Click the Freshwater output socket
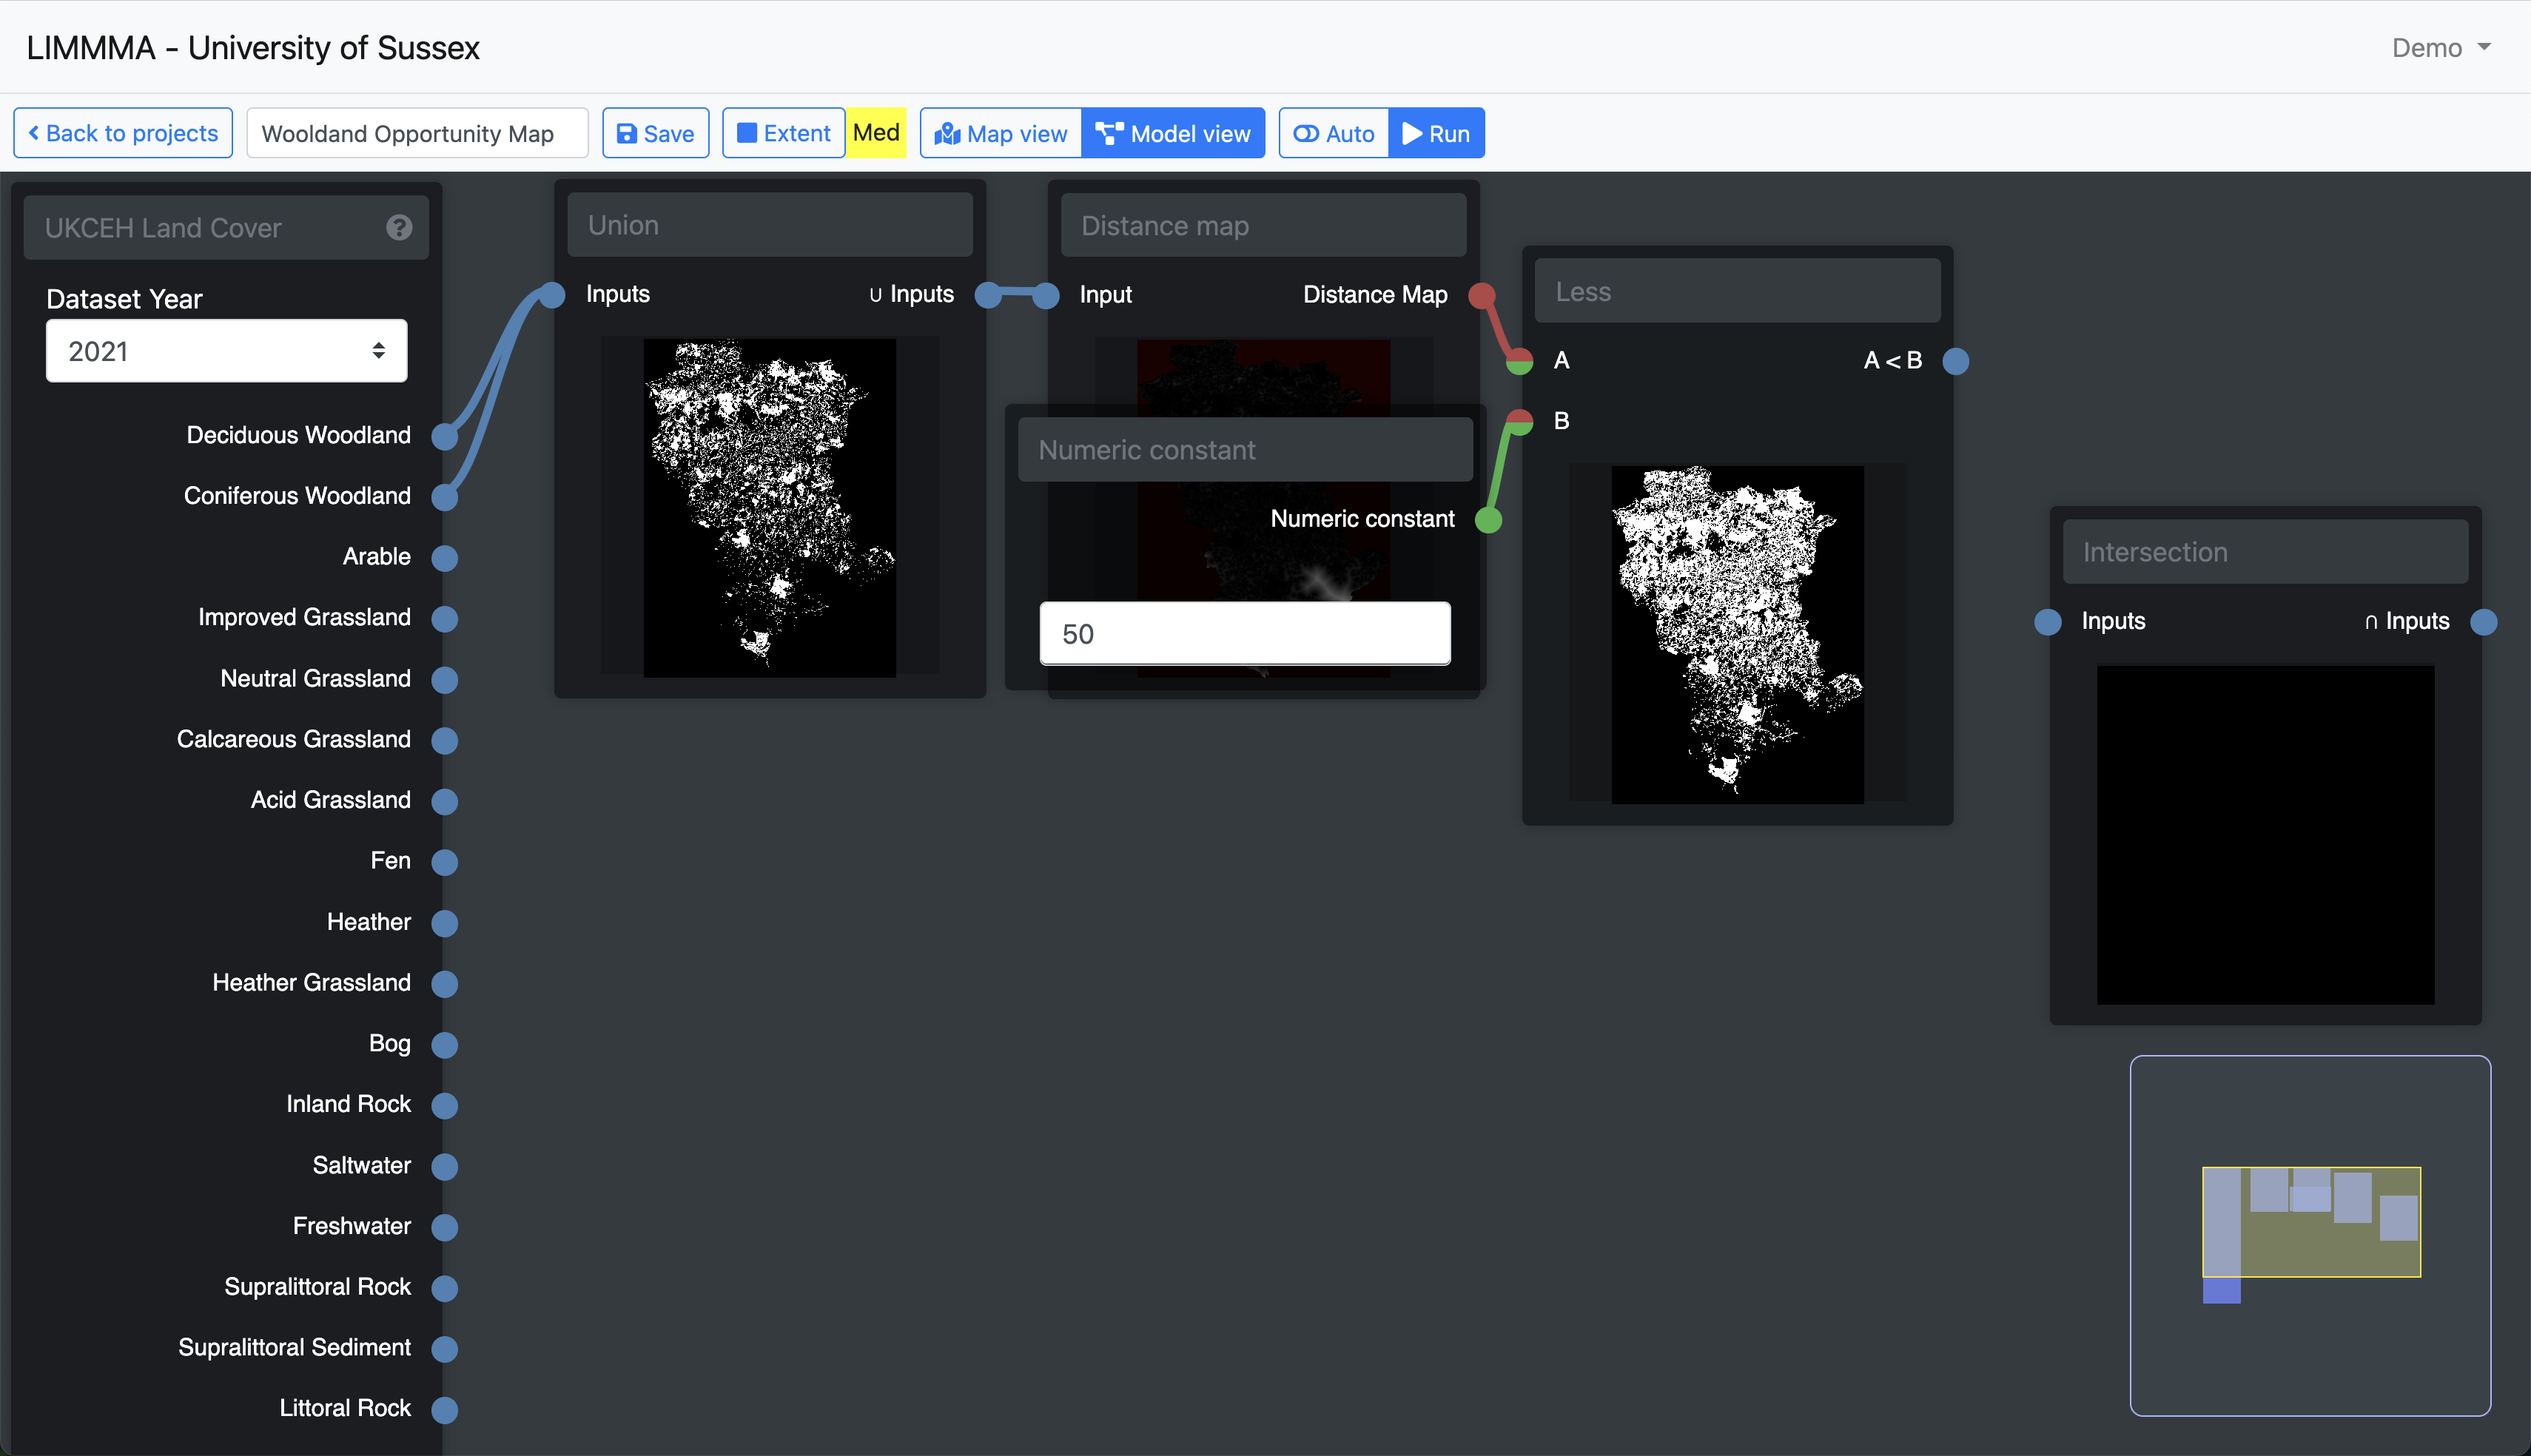Viewport: 2531px width, 1456px height. point(445,1227)
